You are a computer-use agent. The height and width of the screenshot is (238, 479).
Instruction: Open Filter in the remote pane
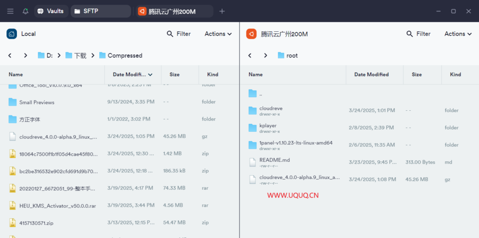(x=418, y=34)
